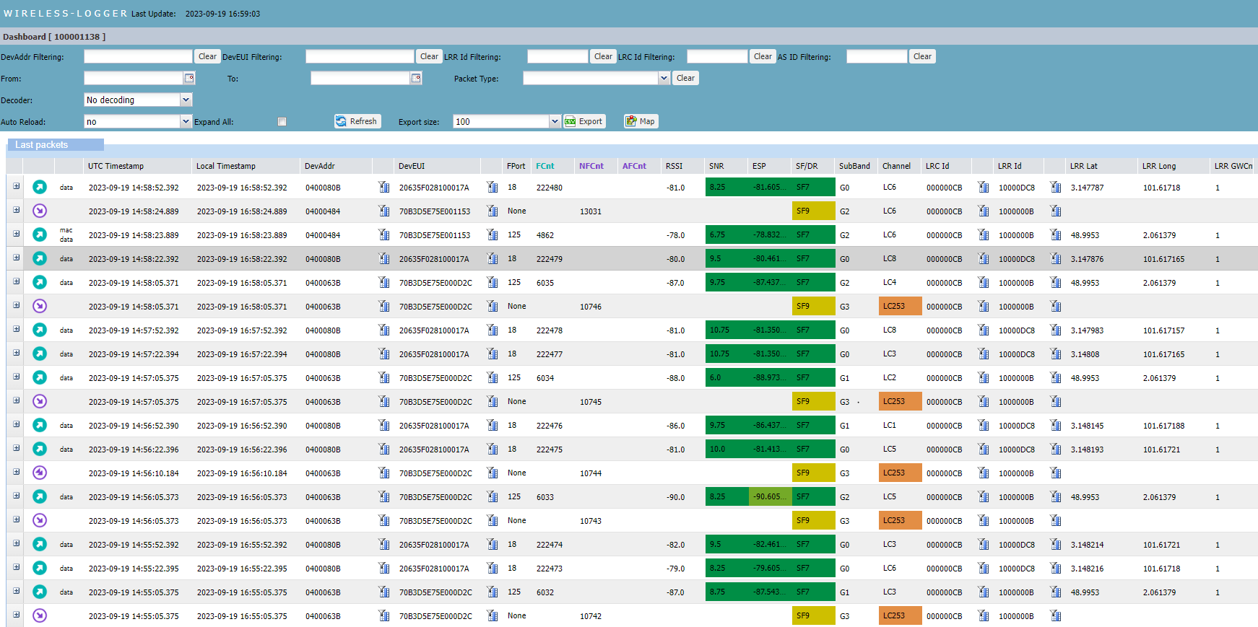Screen dimensions: 1258x627
Task: Clear the Packet Type filter
Action: point(685,78)
